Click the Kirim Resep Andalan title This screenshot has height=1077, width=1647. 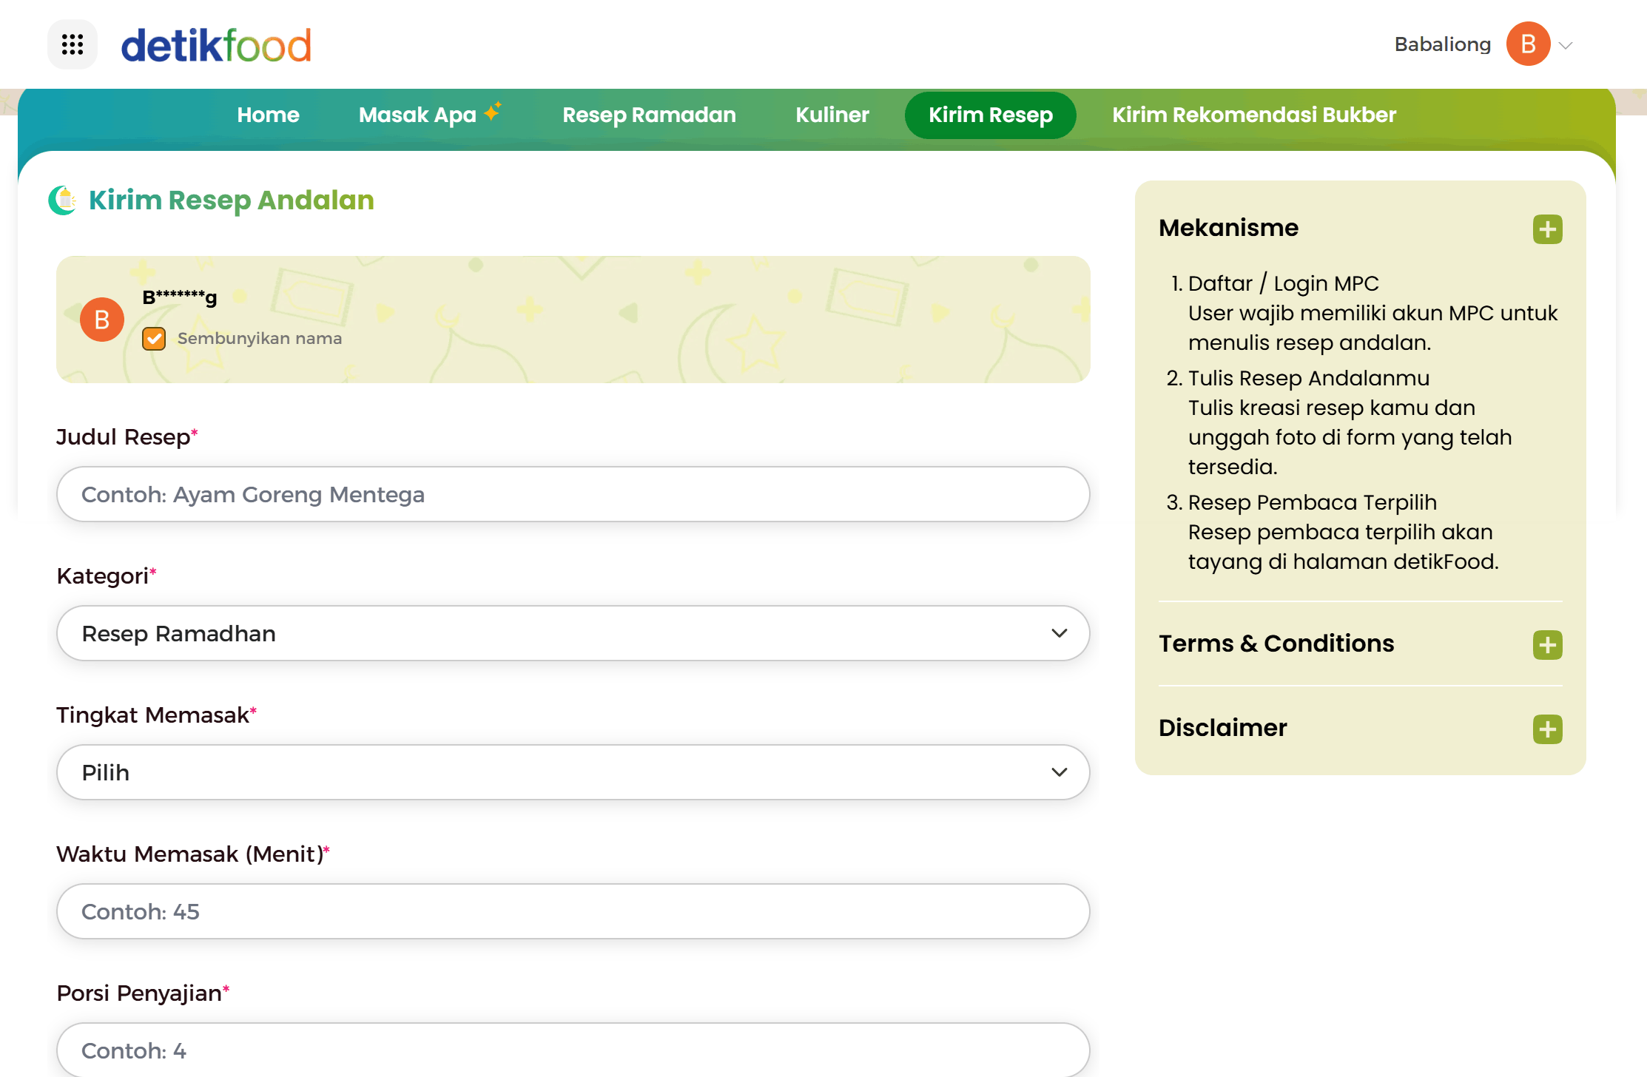232,200
